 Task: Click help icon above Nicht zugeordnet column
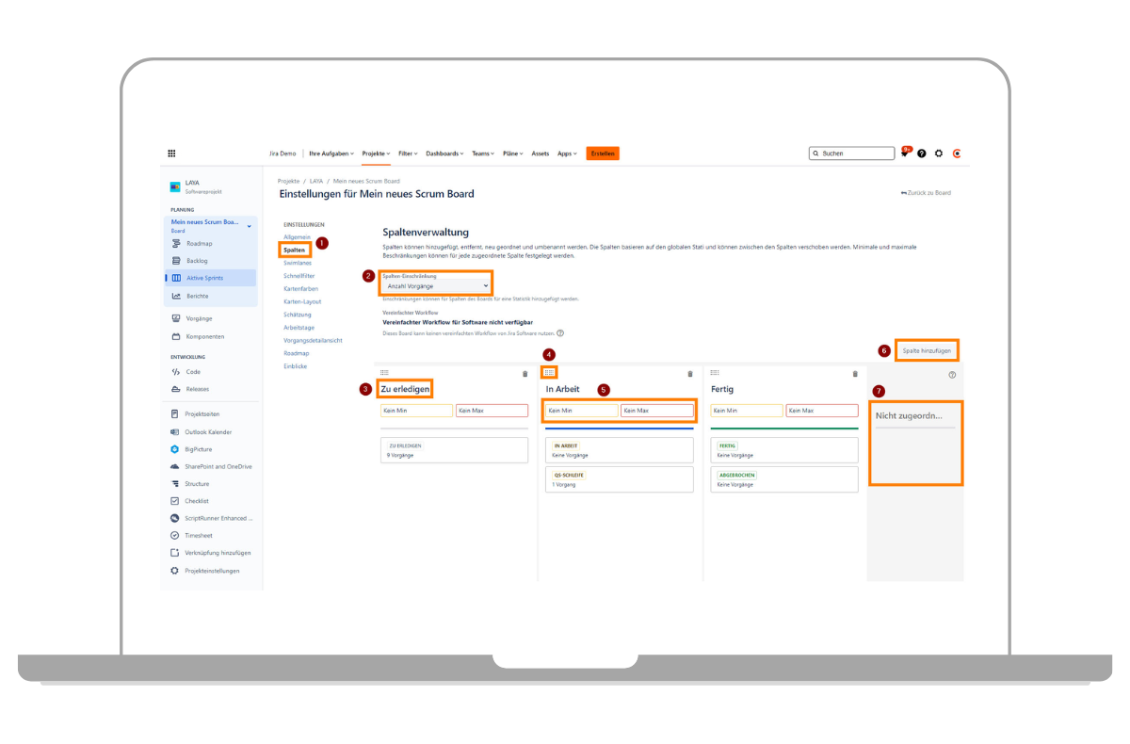952,374
